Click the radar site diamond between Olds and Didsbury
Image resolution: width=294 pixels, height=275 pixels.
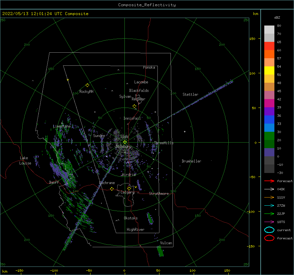tap(125, 142)
